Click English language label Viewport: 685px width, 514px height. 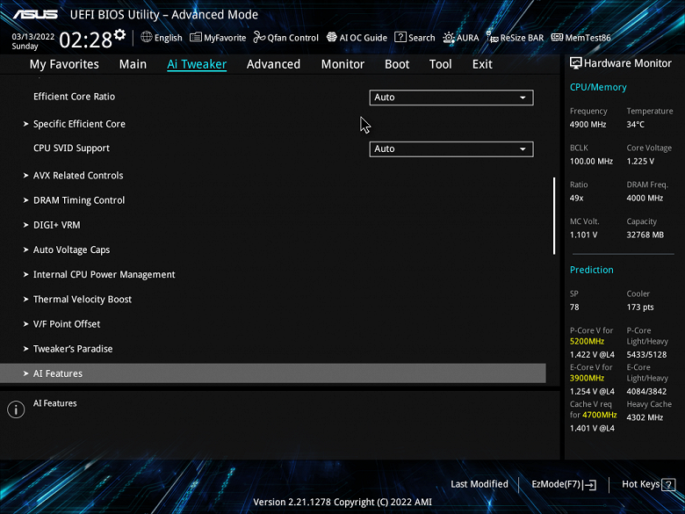[169, 38]
